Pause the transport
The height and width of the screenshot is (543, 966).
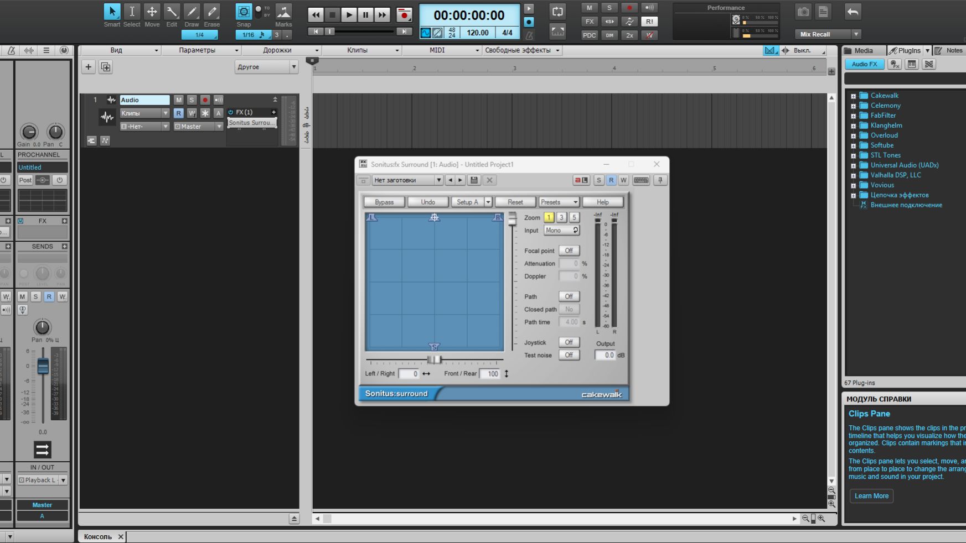click(366, 15)
